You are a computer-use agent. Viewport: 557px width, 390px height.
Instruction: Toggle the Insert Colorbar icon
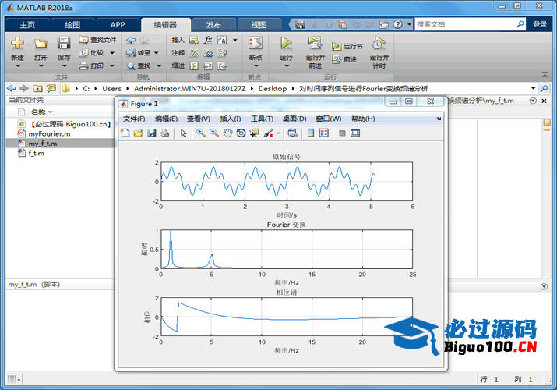pos(311,133)
